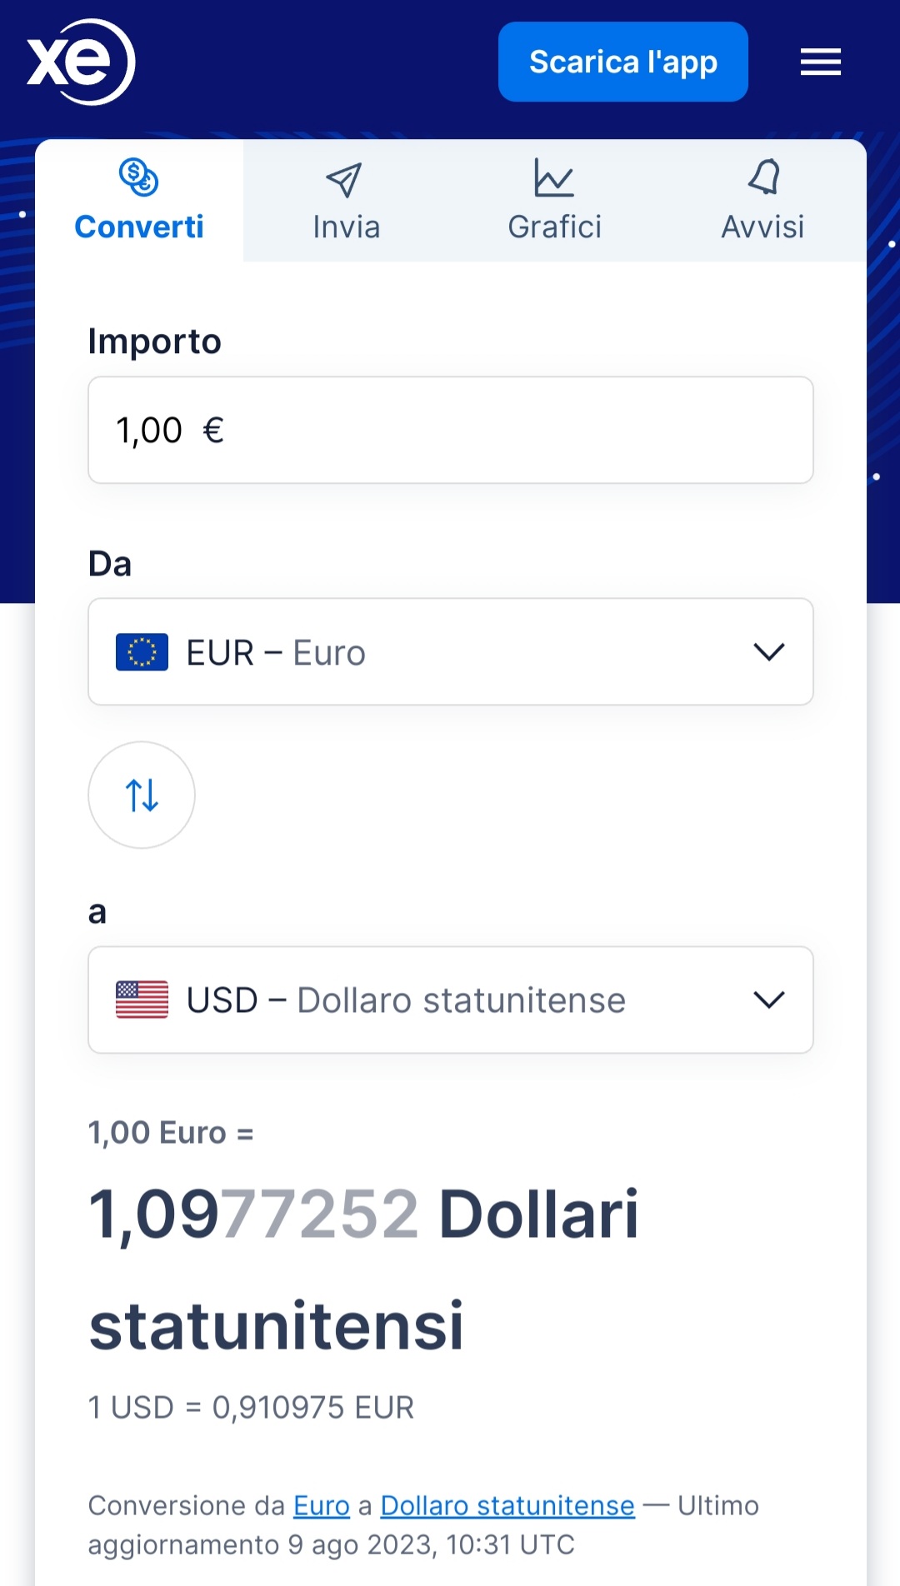Click the Xe logo

(x=80, y=62)
